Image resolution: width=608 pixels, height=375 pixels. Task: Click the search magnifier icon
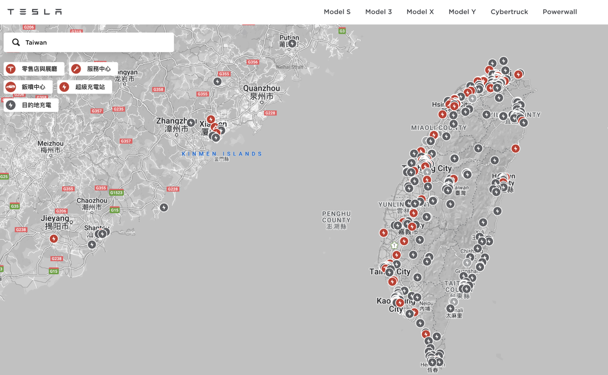coord(16,42)
